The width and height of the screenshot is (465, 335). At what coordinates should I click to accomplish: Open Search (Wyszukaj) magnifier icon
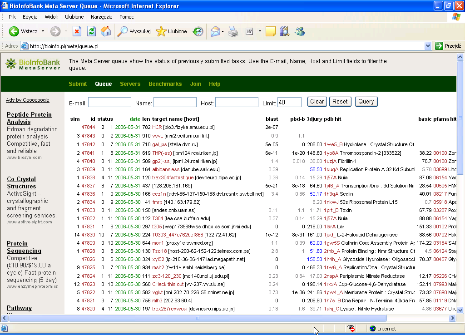pyautogui.click(x=122, y=31)
